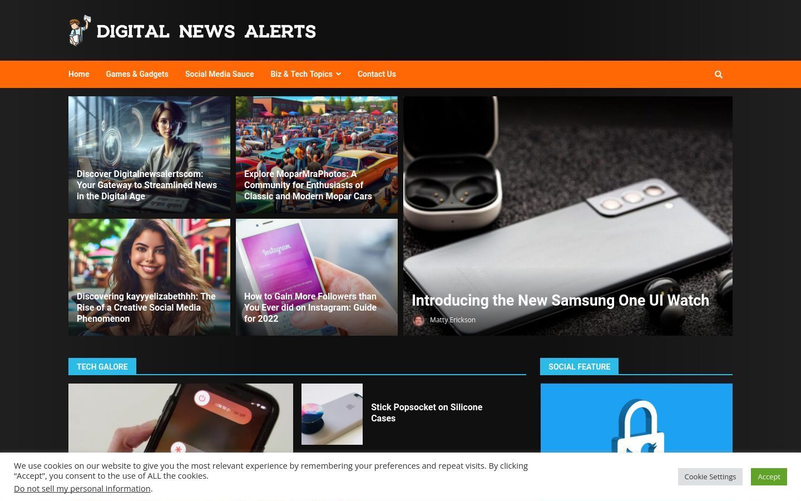Open the Social Media Sauce menu
Image resolution: width=801 pixels, height=501 pixels.
tap(219, 74)
